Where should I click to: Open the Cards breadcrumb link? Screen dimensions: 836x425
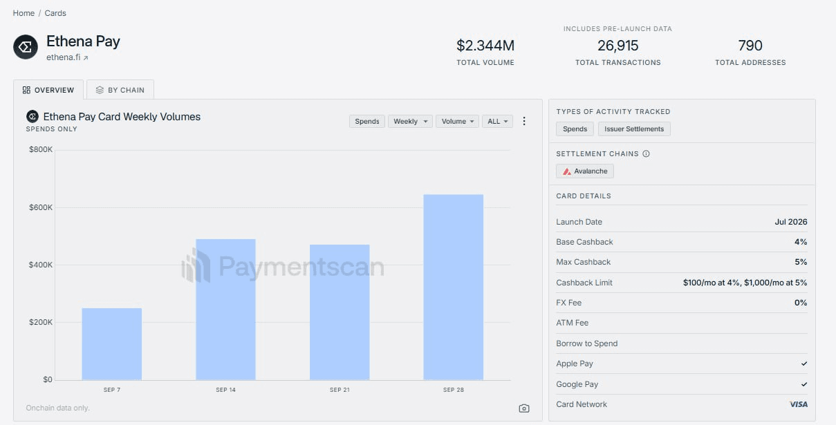(x=55, y=13)
